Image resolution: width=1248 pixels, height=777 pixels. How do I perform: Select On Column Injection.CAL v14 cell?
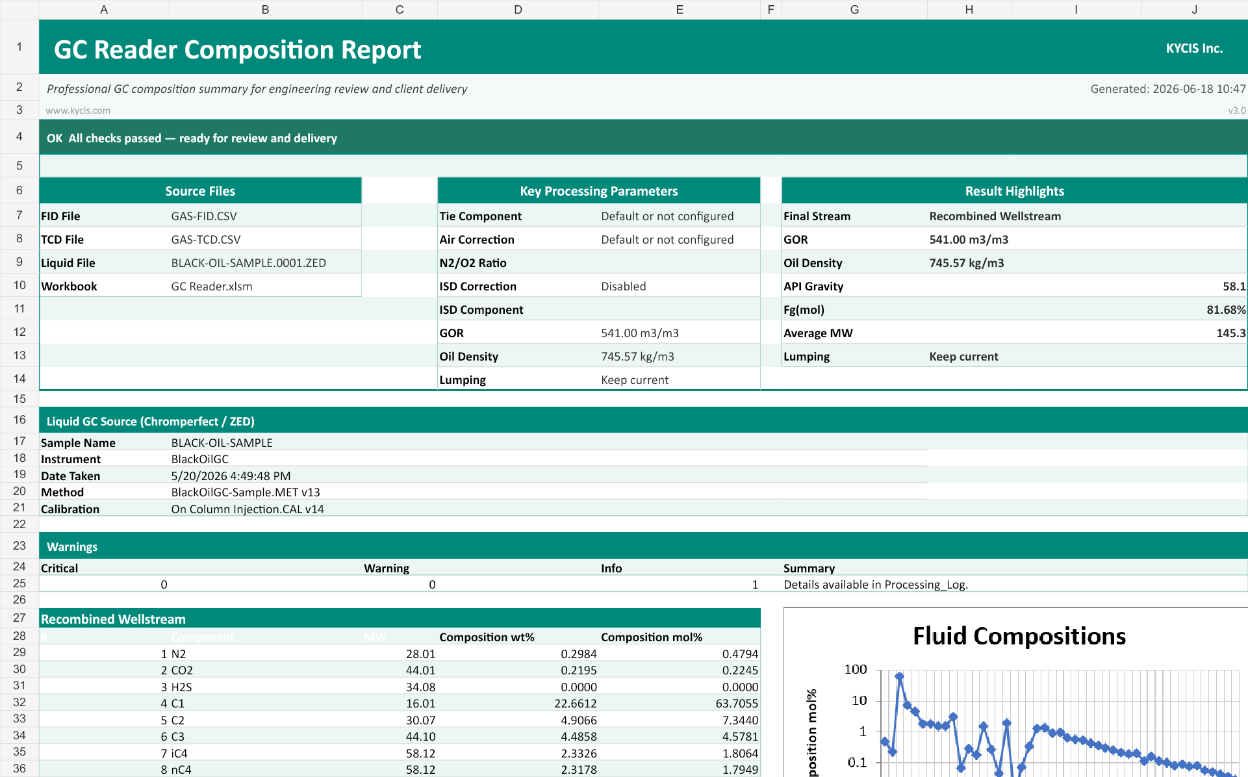(x=248, y=509)
